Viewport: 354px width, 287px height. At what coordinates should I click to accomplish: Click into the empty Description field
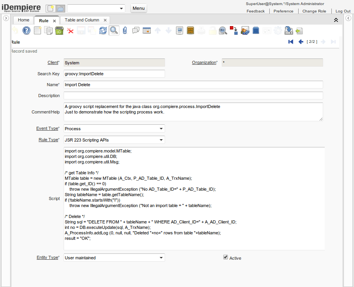click(x=193, y=96)
